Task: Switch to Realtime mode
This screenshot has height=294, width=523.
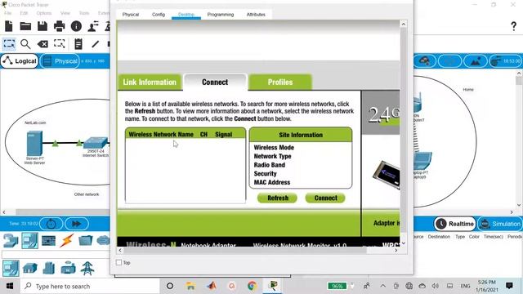Action: 455,224
